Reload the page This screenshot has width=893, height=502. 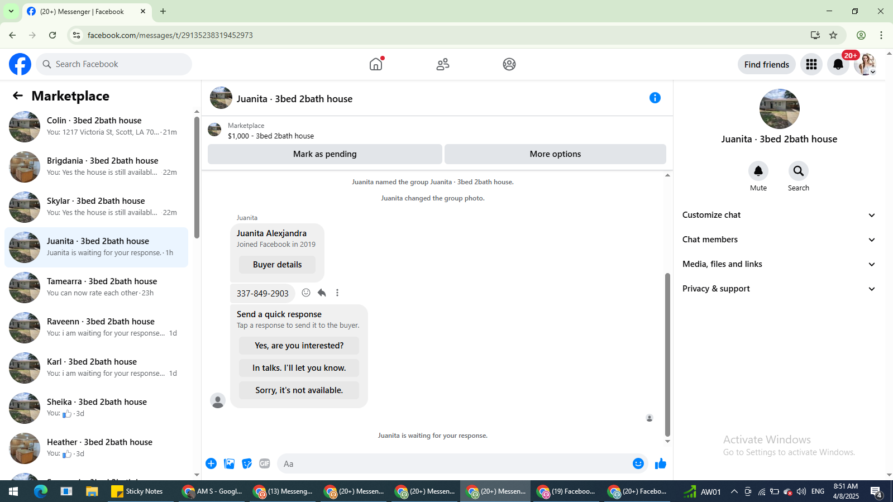(x=52, y=35)
